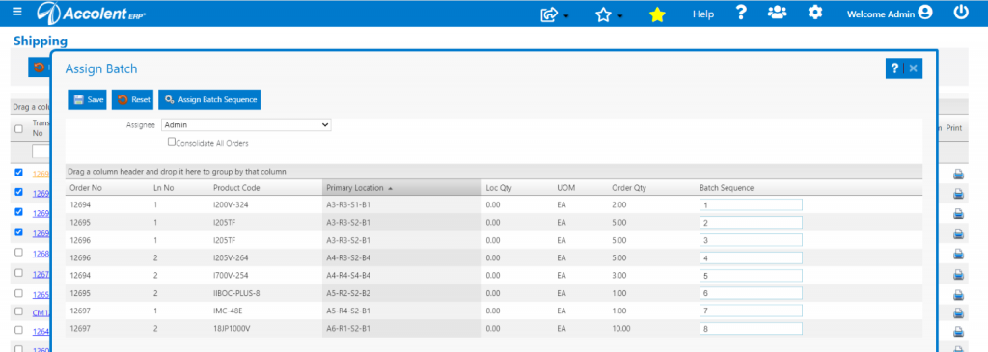Open the users group icon
This screenshot has width=988, height=352.
(x=777, y=13)
